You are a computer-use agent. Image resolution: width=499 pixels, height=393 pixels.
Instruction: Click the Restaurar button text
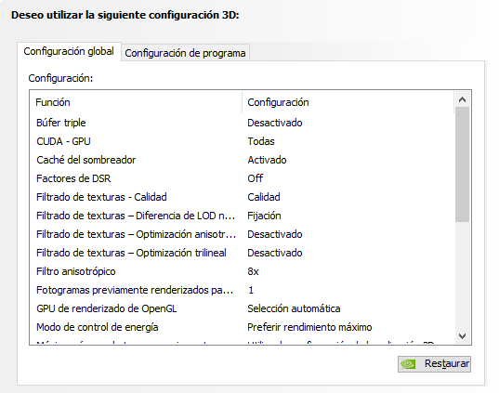pos(446,363)
